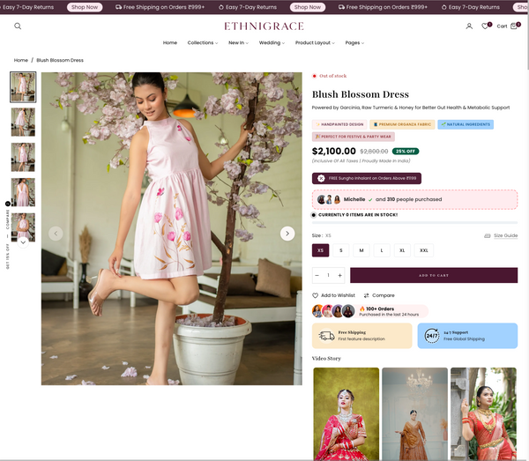
Task: Go to Home in navigation bar
Action: 170,42
